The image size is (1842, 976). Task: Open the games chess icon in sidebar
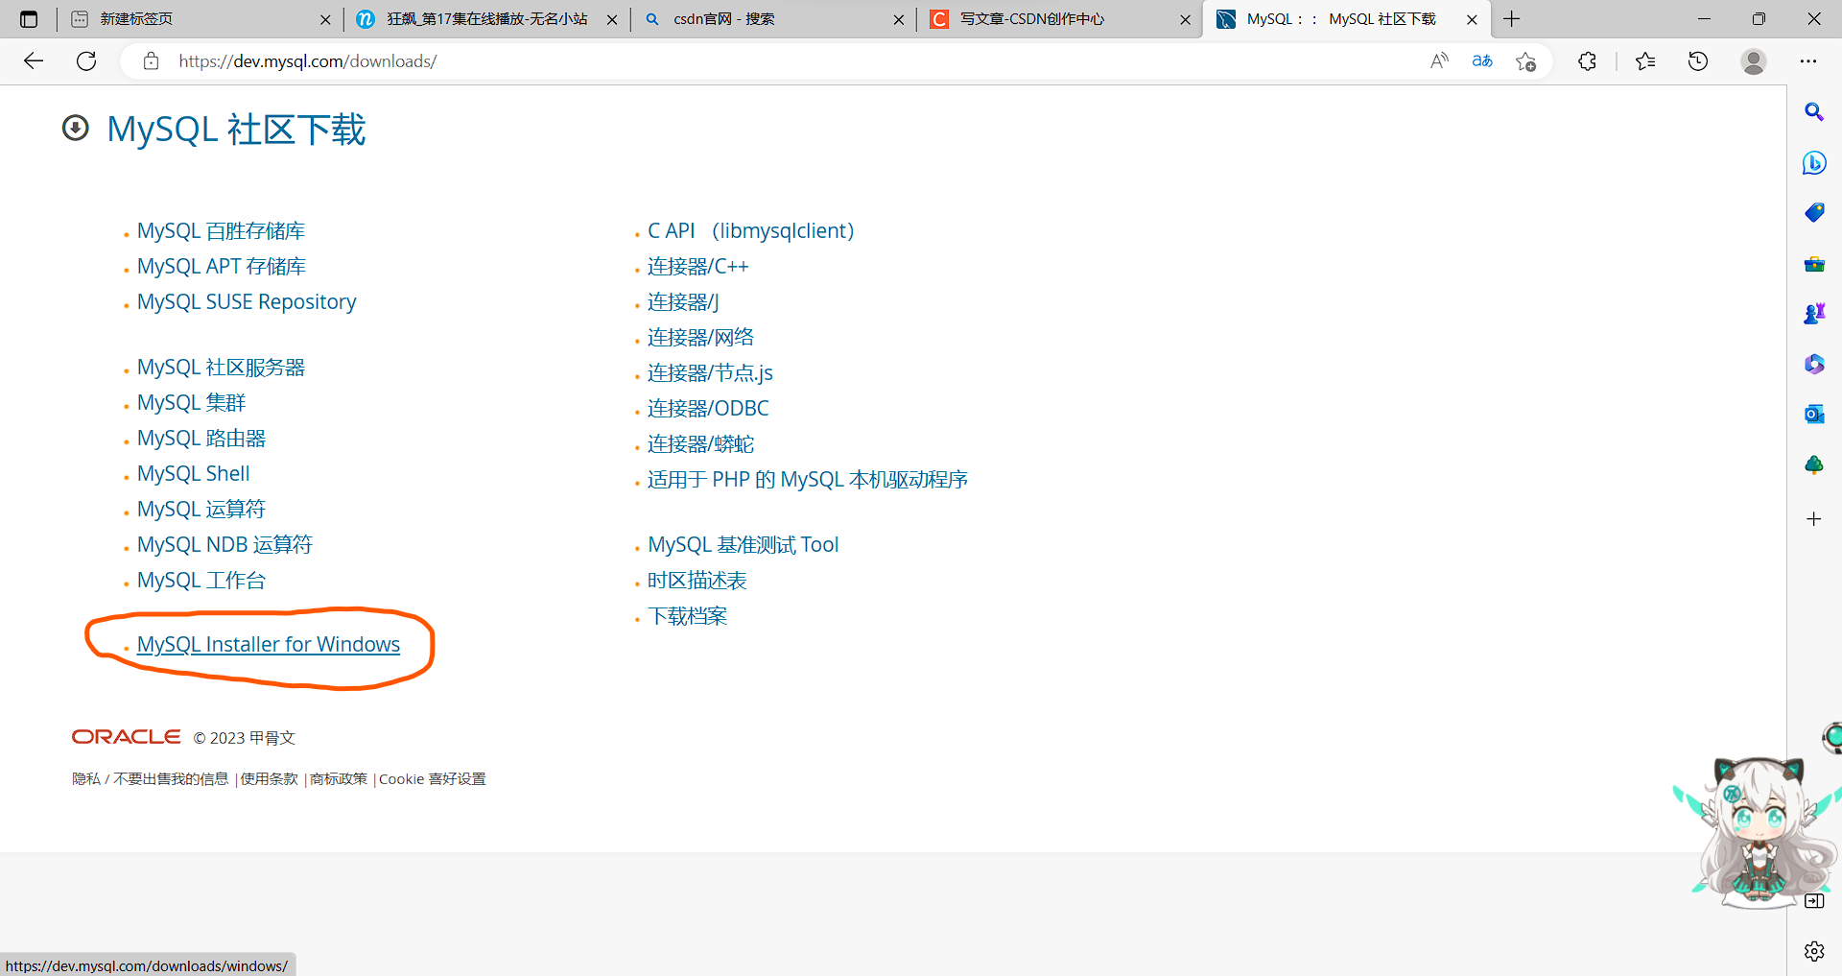1814,314
